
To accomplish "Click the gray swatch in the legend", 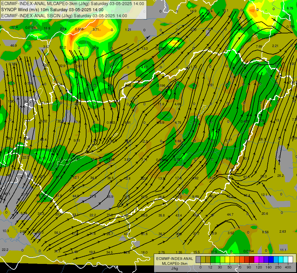I will tap(198, 260).
